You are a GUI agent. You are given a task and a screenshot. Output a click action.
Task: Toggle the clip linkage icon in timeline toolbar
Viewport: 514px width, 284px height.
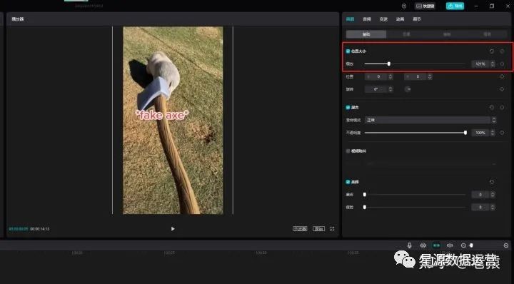point(450,245)
